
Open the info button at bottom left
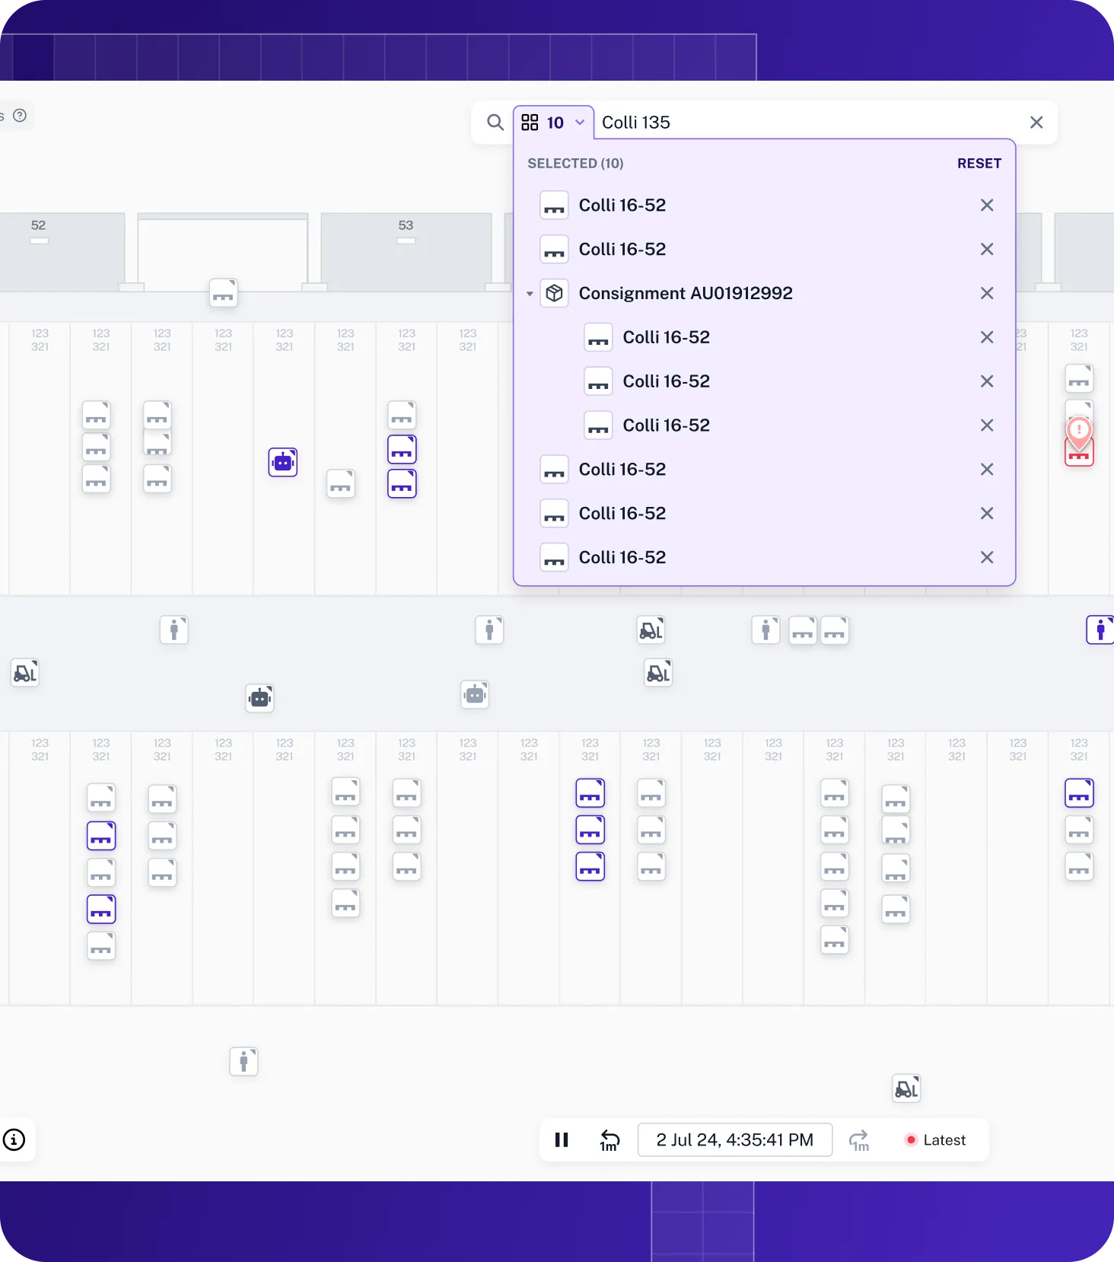click(14, 1139)
